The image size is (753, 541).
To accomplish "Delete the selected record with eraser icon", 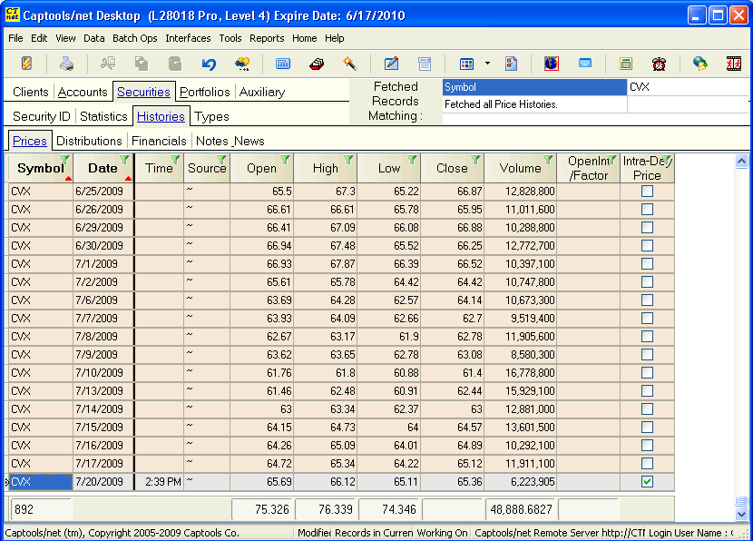I will [x=317, y=64].
